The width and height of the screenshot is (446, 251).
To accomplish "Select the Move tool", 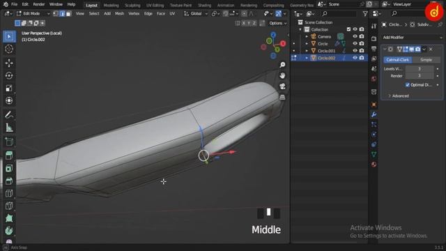I will [9, 63].
